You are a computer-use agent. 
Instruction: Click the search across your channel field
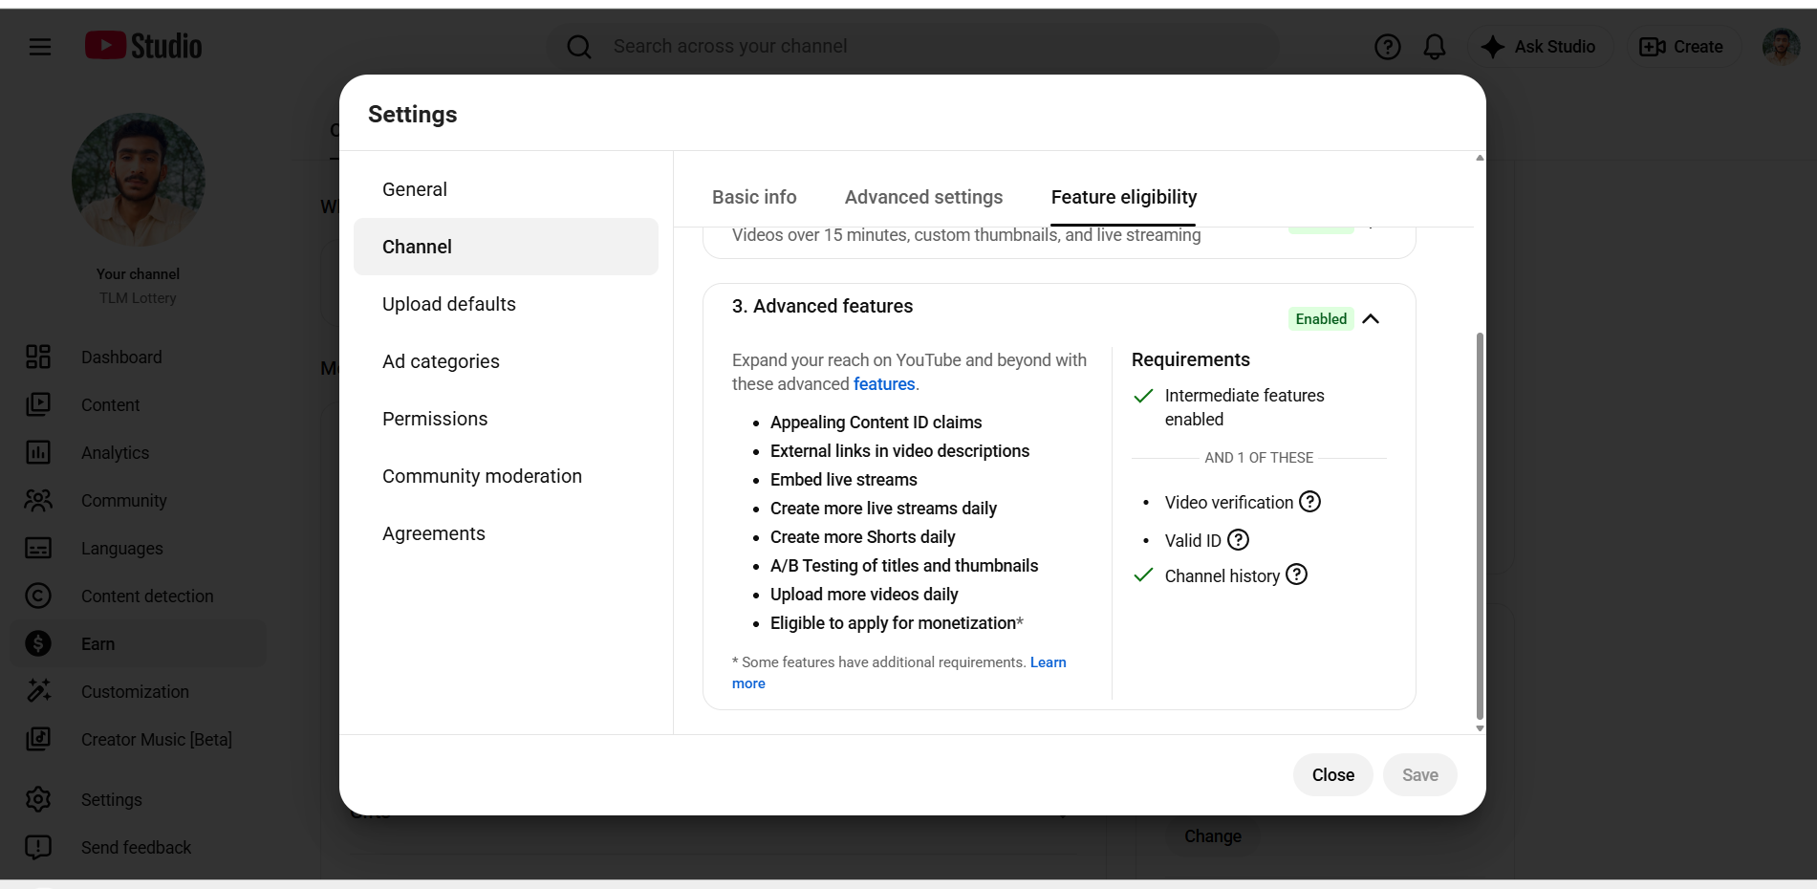coord(913,47)
